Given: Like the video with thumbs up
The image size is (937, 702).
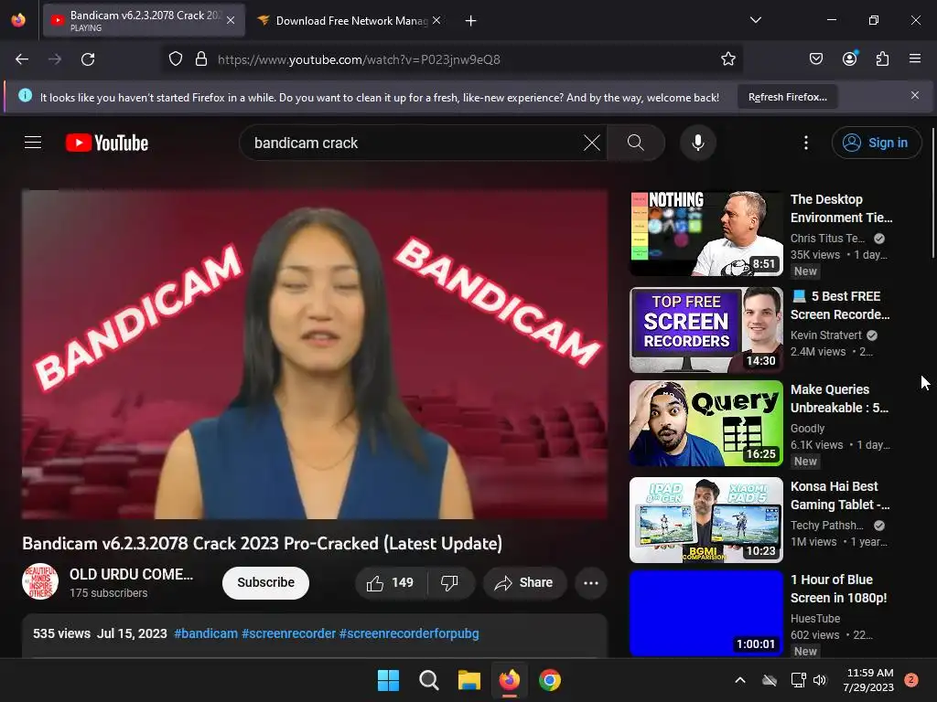Looking at the screenshot, I should pyautogui.click(x=390, y=582).
